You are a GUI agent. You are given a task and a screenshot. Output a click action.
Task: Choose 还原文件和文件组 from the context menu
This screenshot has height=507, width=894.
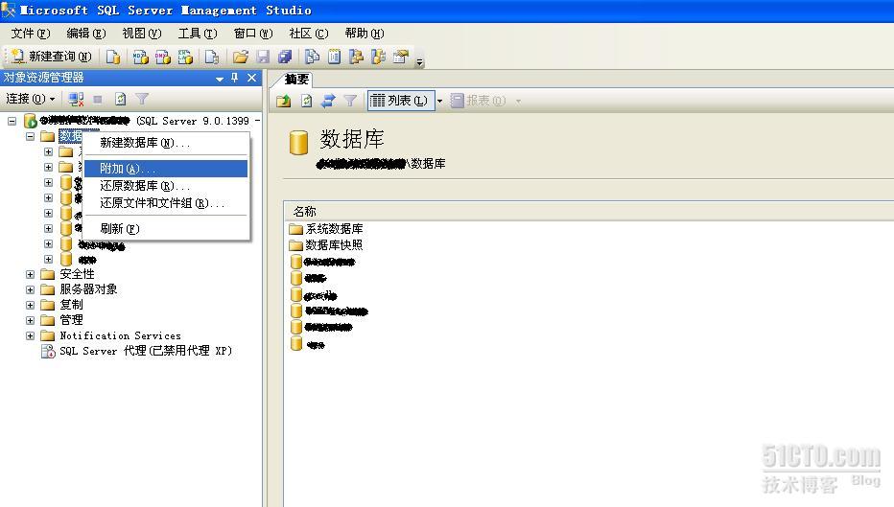166,203
